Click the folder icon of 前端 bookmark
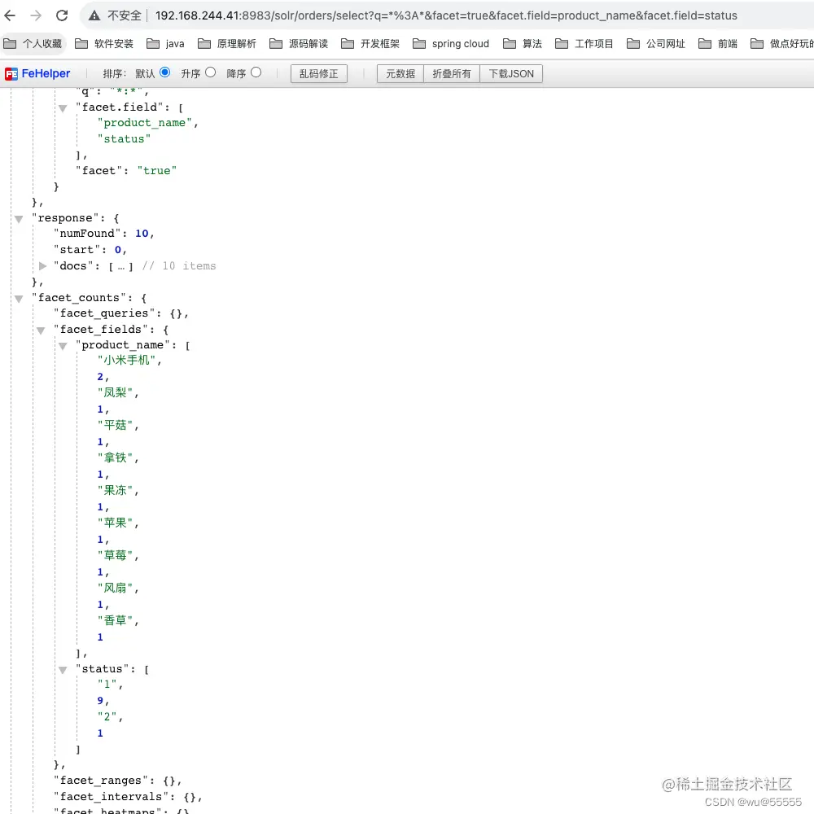 (705, 44)
